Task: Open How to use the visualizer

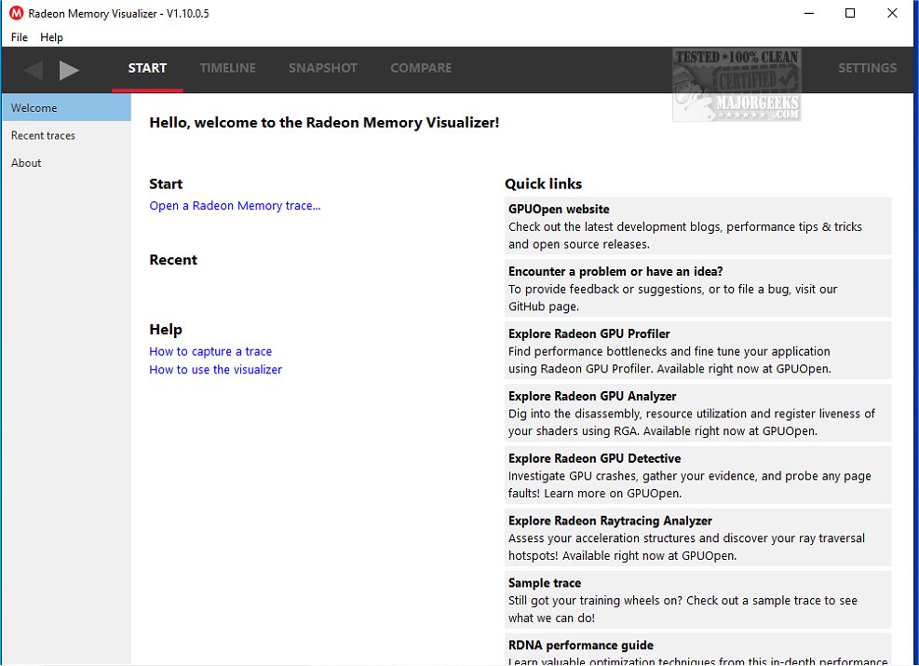Action: (215, 369)
